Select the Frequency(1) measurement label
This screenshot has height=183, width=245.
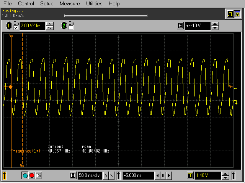click(26, 151)
